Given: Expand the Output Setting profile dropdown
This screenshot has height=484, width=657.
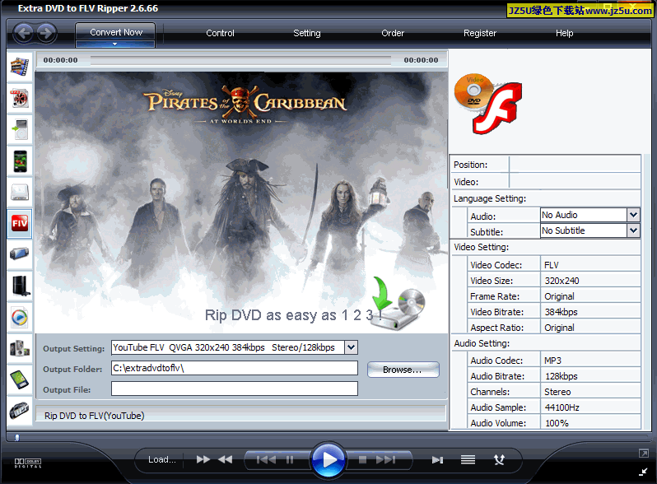Looking at the screenshot, I should (351, 347).
